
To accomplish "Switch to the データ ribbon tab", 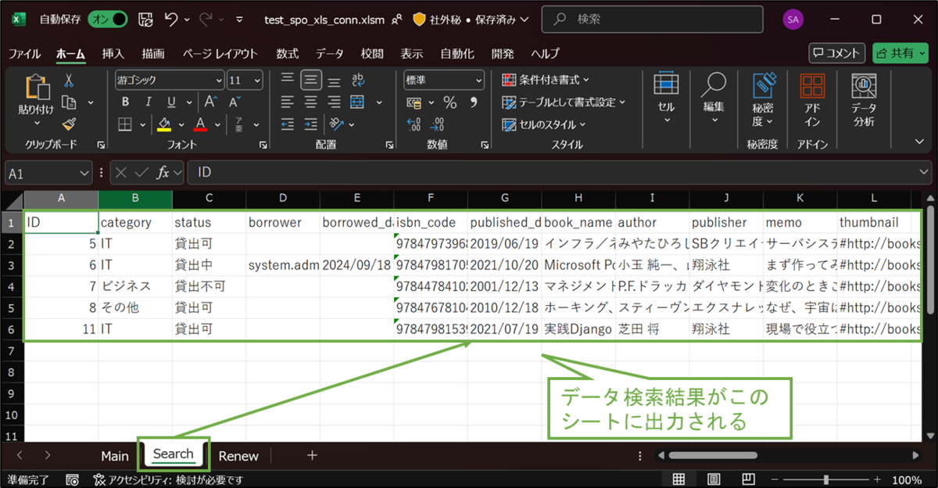I will (329, 54).
